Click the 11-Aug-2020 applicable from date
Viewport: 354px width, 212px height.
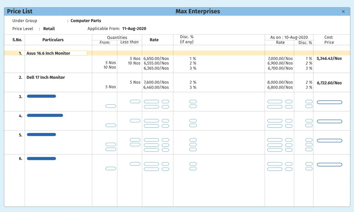134,29
